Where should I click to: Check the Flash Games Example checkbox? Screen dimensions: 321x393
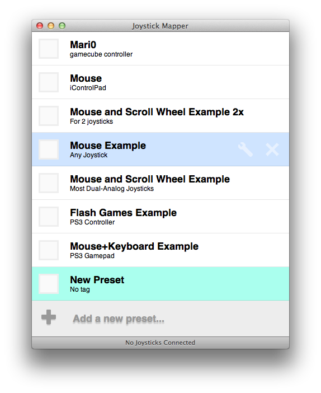coord(49,217)
